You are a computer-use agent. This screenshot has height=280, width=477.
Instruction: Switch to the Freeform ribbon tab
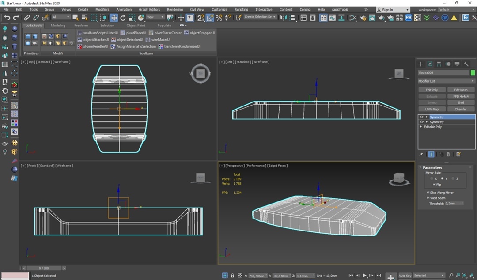[x=81, y=26]
